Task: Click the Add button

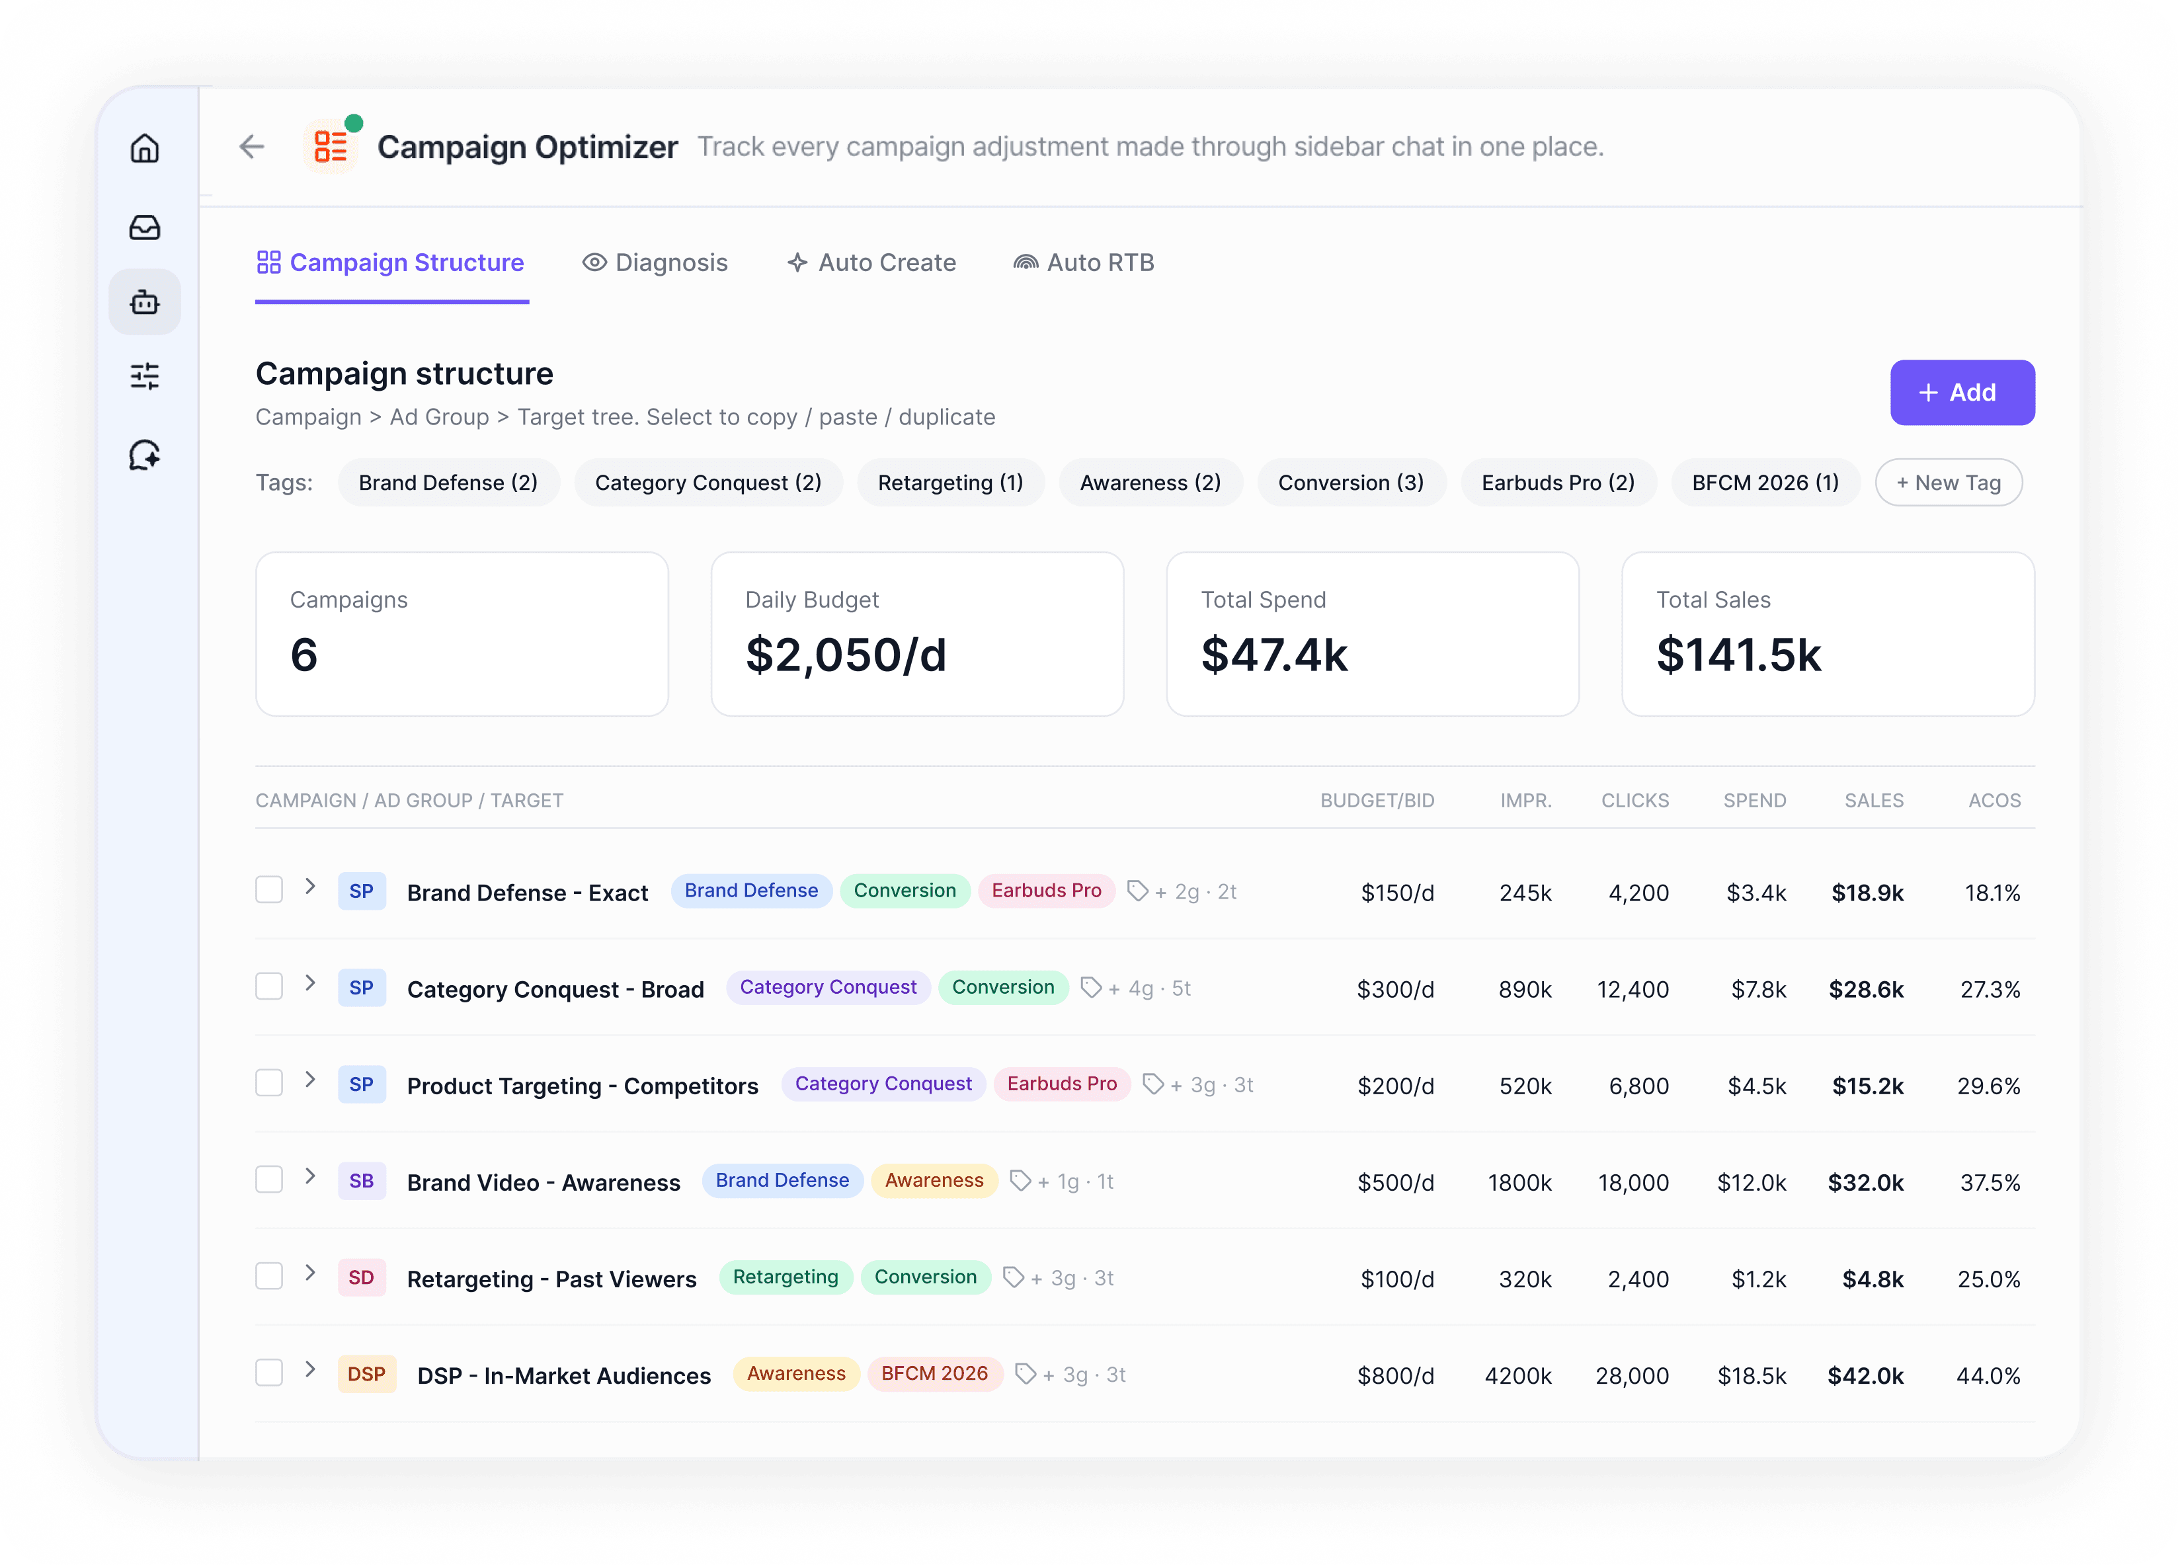Action: [1962, 393]
